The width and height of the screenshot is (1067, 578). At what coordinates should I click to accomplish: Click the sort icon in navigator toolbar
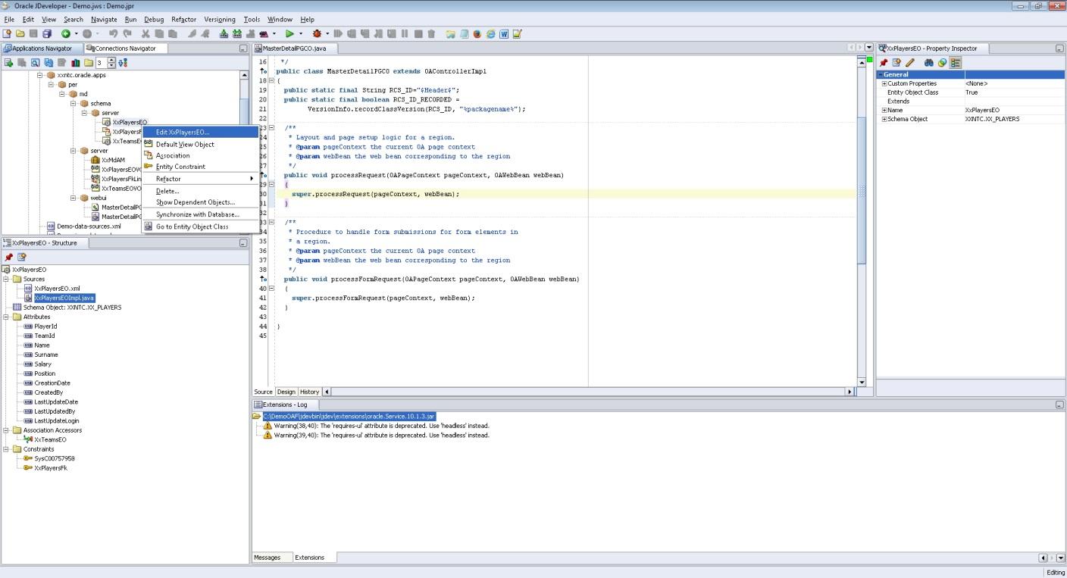tap(123, 63)
